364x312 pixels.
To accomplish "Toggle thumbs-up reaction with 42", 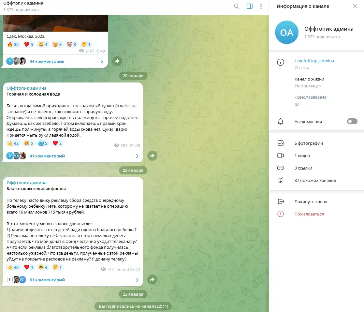I will click(13, 143).
